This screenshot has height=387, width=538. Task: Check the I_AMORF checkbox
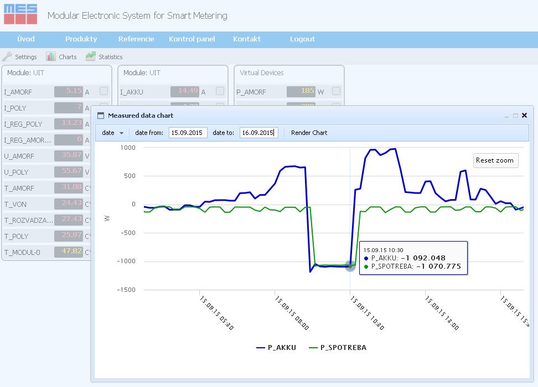[x=104, y=91]
